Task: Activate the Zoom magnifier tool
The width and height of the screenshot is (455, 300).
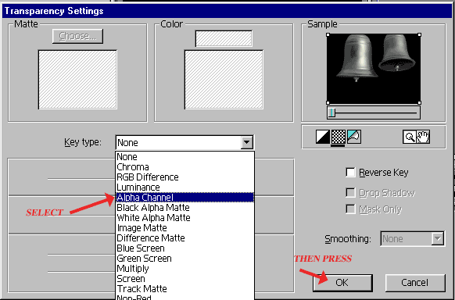Action: [410, 137]
